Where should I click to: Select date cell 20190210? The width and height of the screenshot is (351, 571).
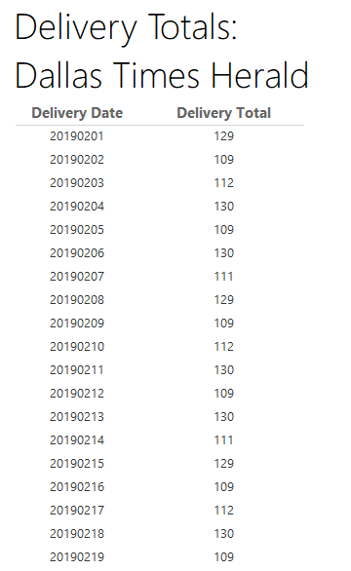coord(77,347)
